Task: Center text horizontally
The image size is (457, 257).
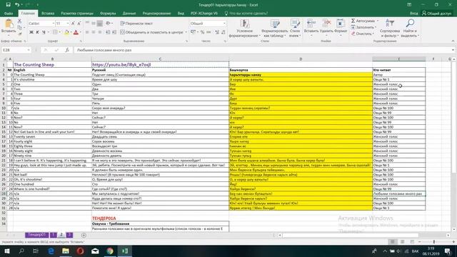Action: [94, 32]
